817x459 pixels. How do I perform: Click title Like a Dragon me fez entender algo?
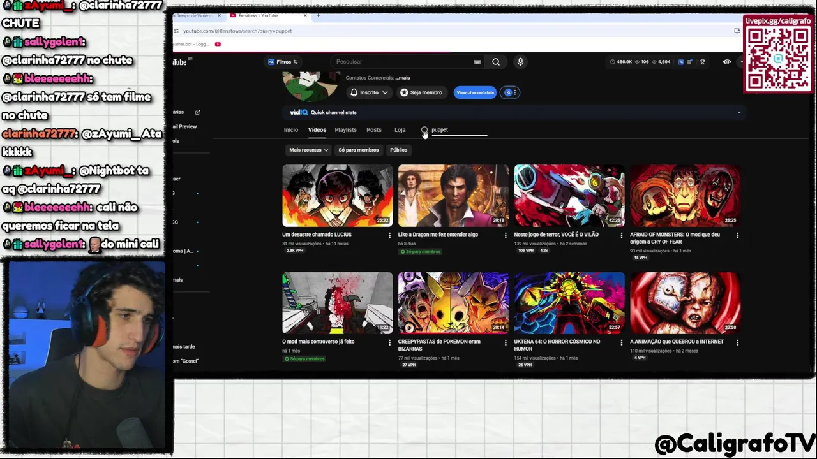438,235
